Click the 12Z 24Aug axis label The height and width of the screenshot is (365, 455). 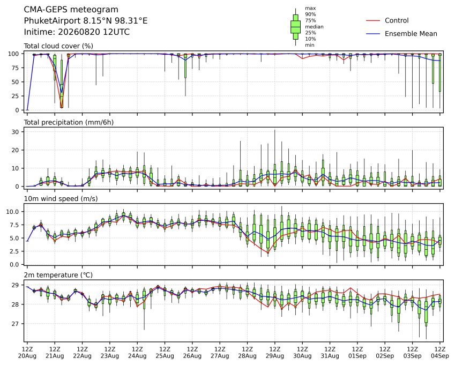coord(137,353)
